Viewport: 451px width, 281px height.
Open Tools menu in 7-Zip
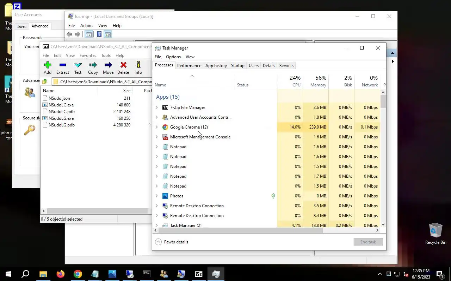tap(106, 55)
